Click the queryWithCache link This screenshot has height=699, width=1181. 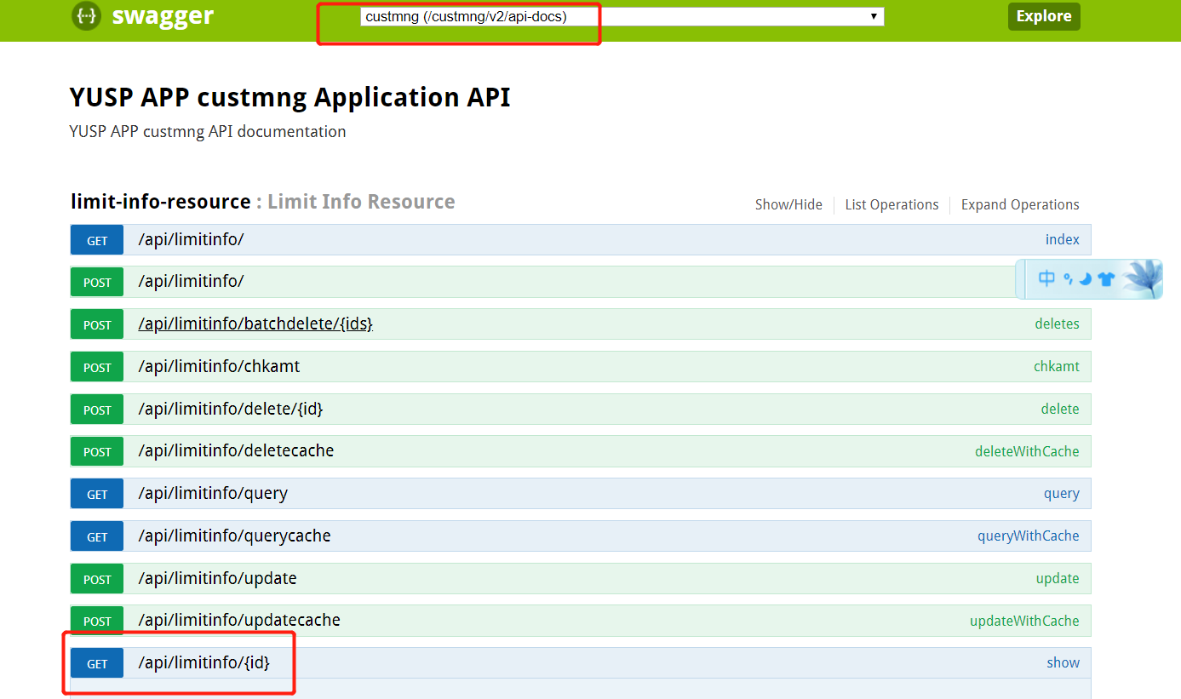point(1028,536)
